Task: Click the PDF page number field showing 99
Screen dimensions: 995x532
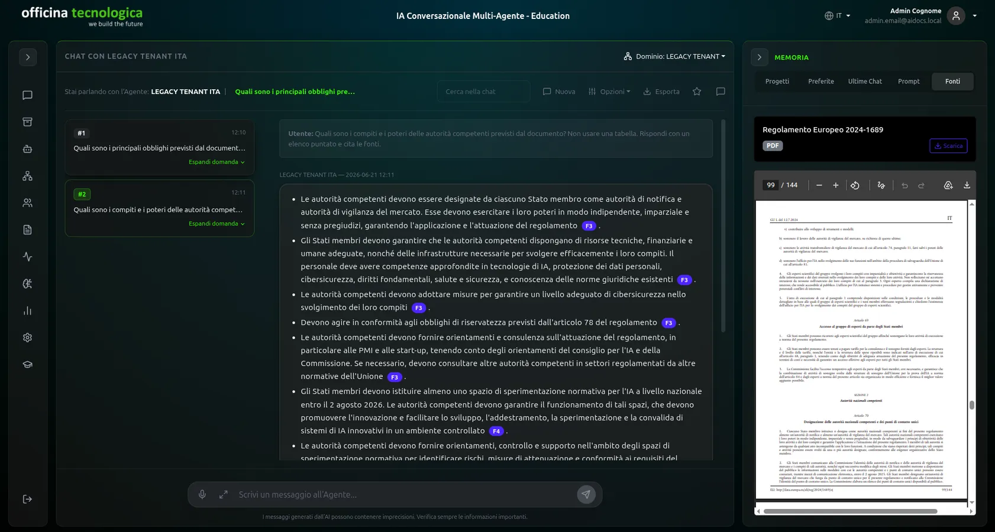Action: [x=770, y=185]
